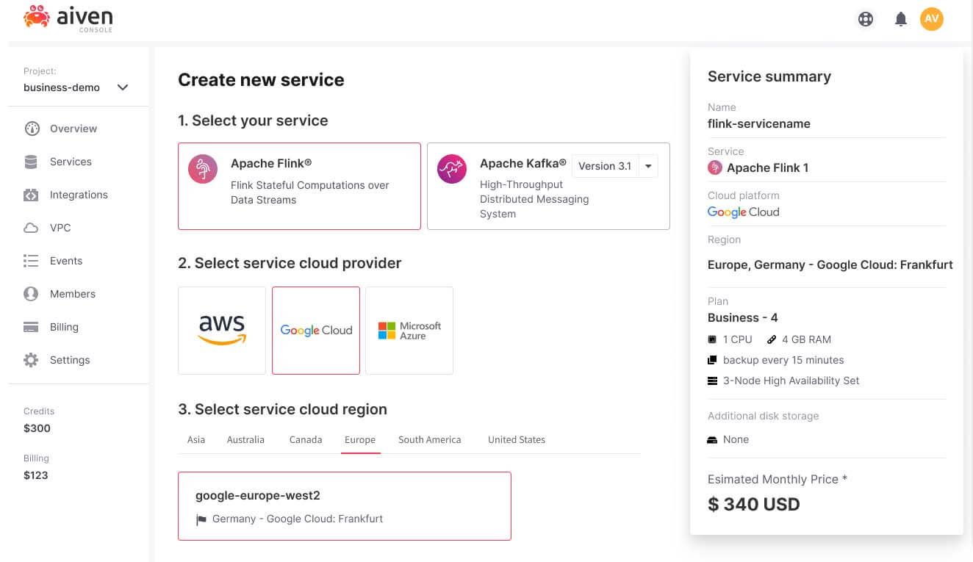The height and width of the screenshot is (562, 973).
Task: Click the VPC cloud icon
Action: [x=31, y=228]
